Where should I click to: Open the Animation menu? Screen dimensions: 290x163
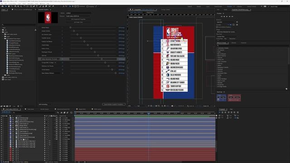[30, 4]
